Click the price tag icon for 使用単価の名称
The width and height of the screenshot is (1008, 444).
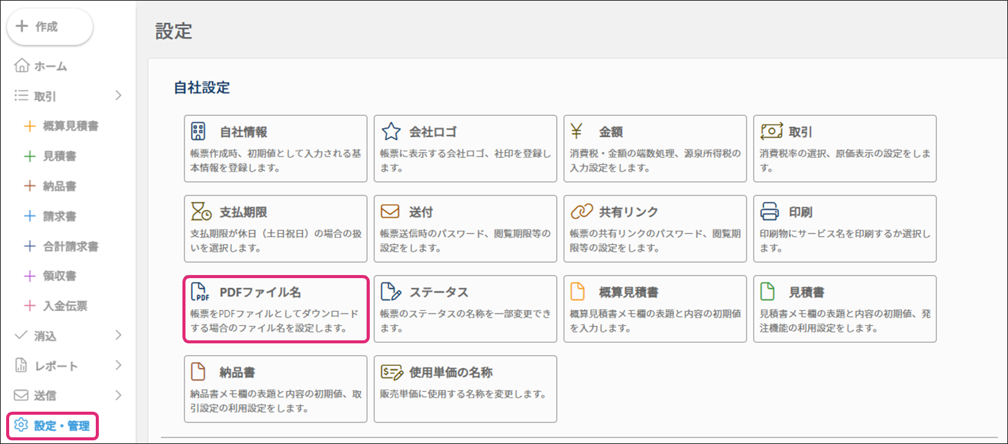[x=392, y=372]
